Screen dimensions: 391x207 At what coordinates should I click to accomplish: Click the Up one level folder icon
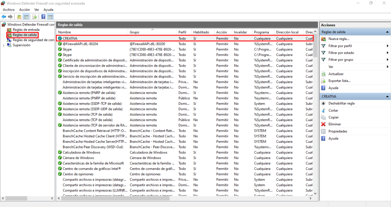[19, 17]
